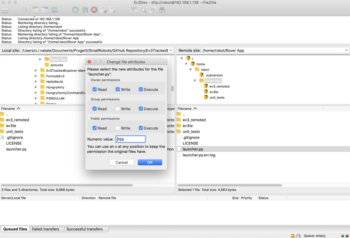Sort local list by Filename header
Viewport: 350px width, 238px height.
(x=42, y=109)
